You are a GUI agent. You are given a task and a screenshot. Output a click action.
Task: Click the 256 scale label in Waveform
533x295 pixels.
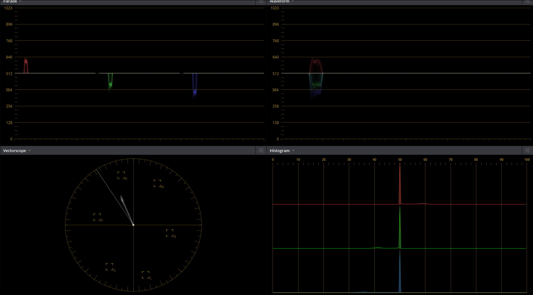276,106
